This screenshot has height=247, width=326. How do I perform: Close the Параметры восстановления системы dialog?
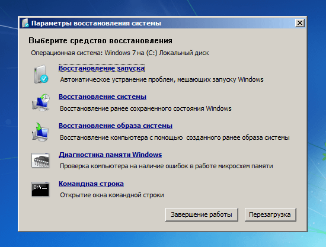click(300, 23)
